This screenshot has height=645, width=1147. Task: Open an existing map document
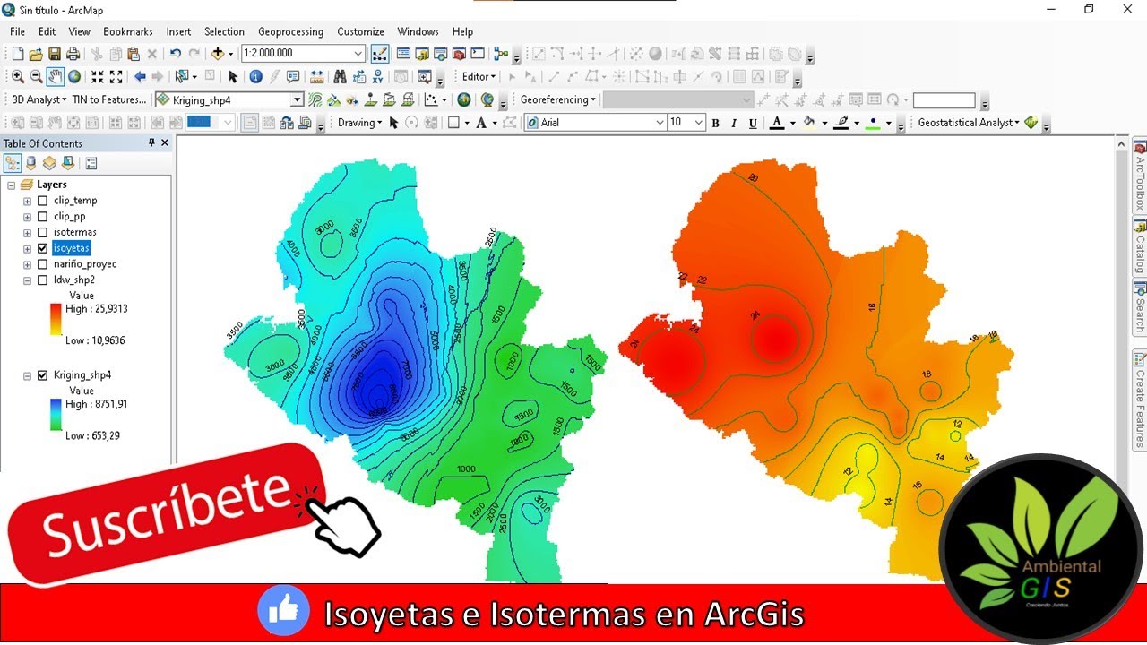36,54
